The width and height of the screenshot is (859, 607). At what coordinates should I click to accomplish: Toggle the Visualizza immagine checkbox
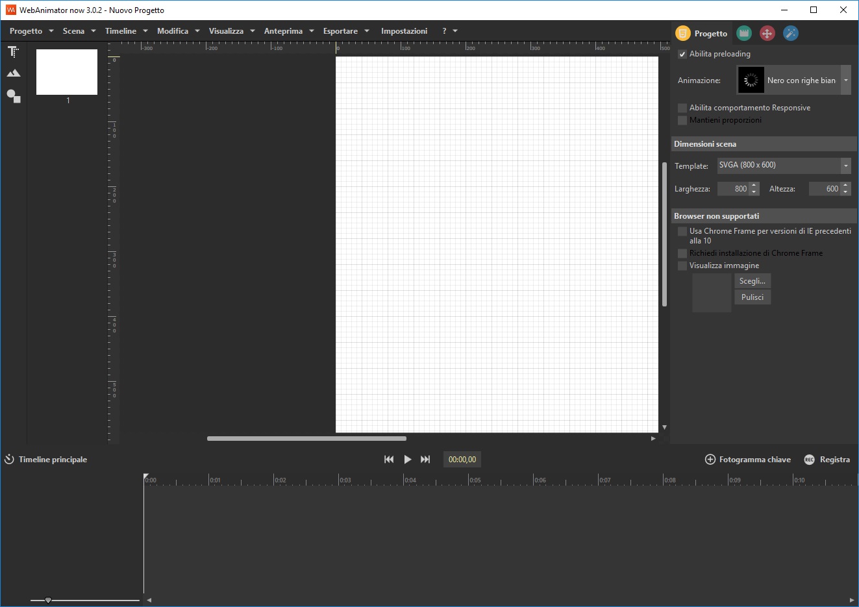click(682, 266)
